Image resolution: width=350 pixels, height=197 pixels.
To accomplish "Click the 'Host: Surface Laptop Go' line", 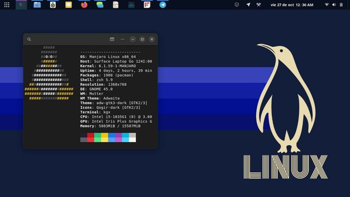I will pyautogui.click(x=116, y=61).
